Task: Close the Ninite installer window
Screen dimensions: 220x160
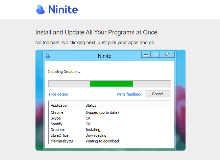Action: tap(167, 54)
